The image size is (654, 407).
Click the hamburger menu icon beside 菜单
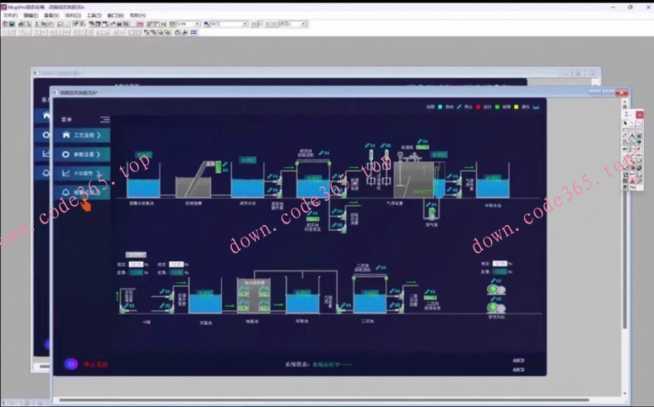pyautogui.click(x=105, y=120)
